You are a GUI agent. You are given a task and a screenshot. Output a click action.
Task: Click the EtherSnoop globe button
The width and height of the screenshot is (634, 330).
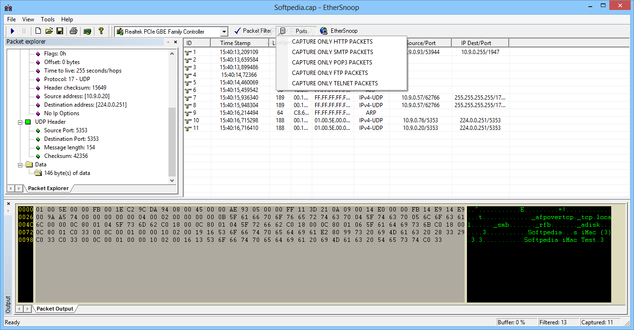point(339,31)
